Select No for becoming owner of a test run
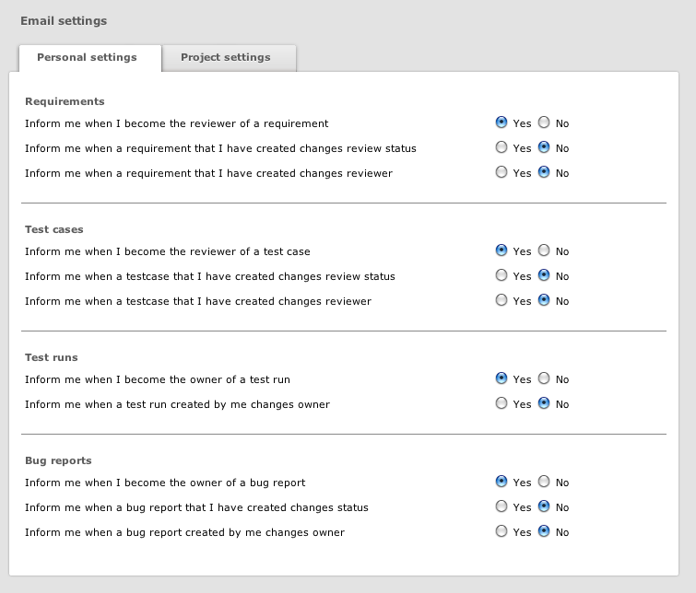Screen dimensions: 696x593 (544, 378)
